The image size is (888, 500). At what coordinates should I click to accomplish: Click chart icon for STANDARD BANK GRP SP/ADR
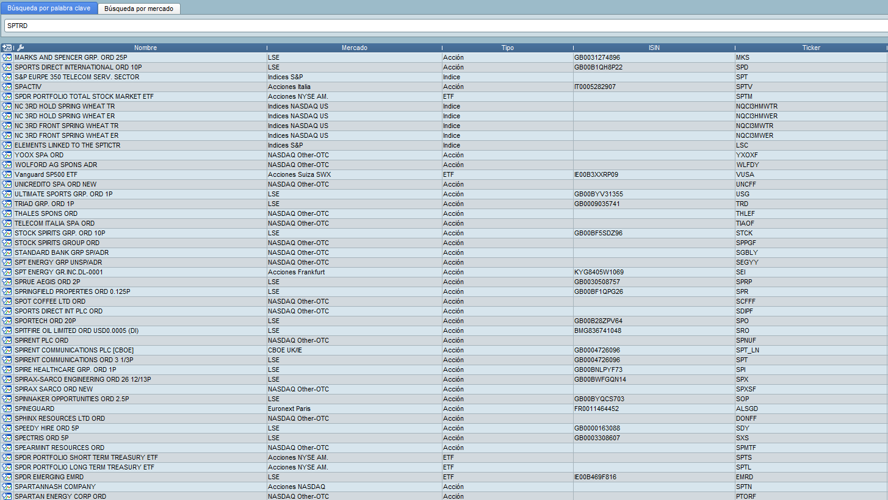pos(7,252)
